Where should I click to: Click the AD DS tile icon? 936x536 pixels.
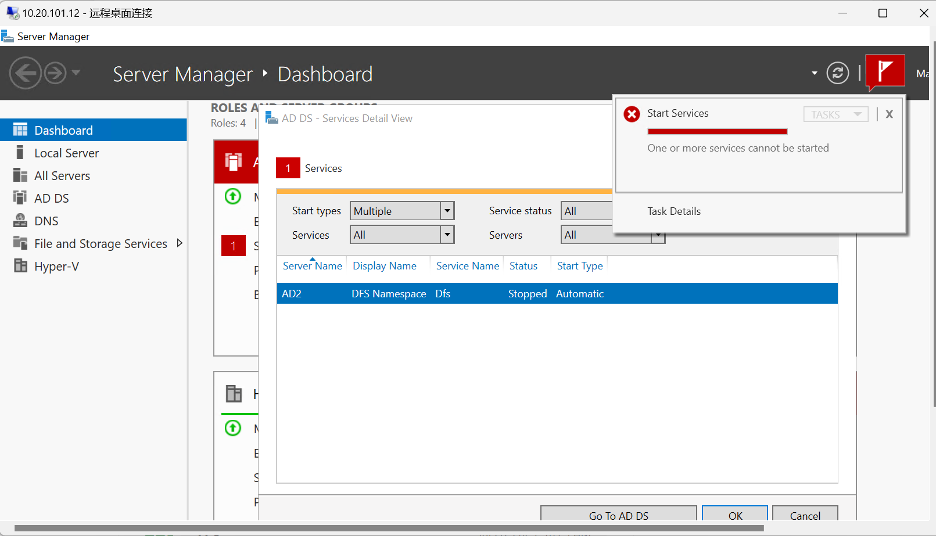tap(234, 161)
